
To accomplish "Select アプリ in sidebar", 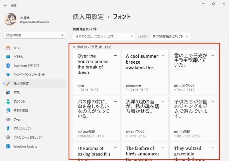I will point(35,93).
